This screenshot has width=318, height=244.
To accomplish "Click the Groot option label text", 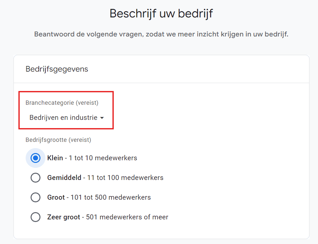I will point(99,197).
